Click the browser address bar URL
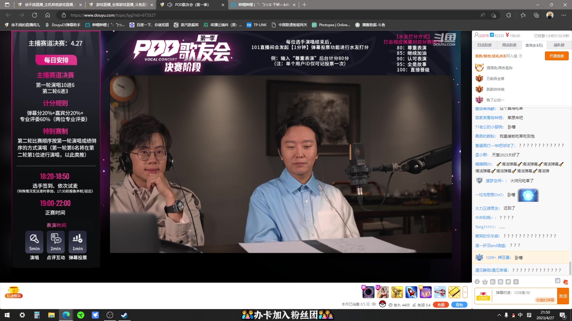 click(x=113, y=15)
